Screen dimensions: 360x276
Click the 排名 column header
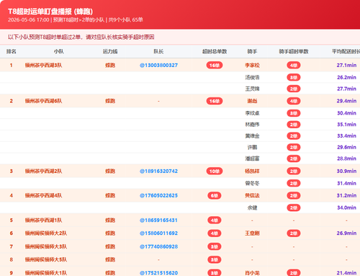click(x=12, y=51)
